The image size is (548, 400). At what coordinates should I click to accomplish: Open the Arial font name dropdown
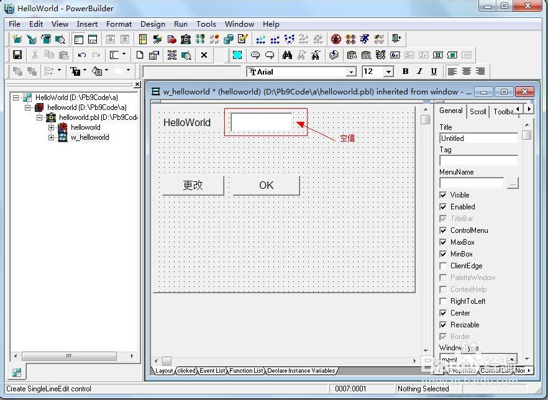point(351,72)
